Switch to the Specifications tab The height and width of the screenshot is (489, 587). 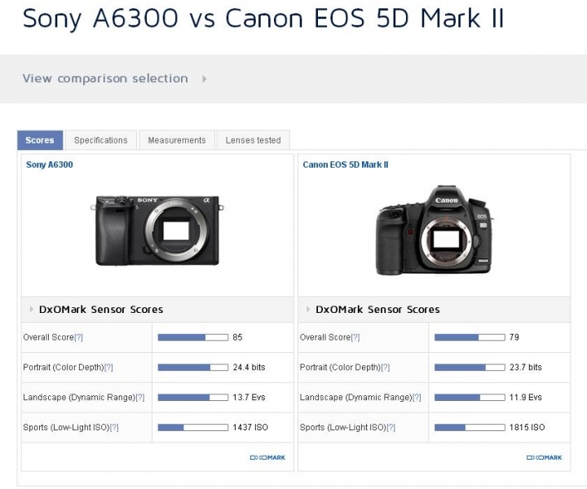tap(101, 140)
